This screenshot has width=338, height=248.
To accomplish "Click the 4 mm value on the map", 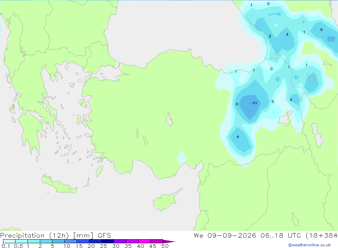I will click(238, 137).
